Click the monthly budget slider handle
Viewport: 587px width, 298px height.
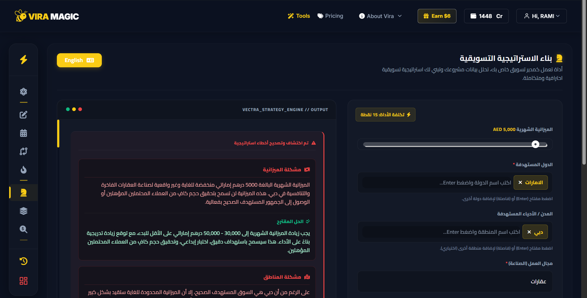[x=535, y=144]
